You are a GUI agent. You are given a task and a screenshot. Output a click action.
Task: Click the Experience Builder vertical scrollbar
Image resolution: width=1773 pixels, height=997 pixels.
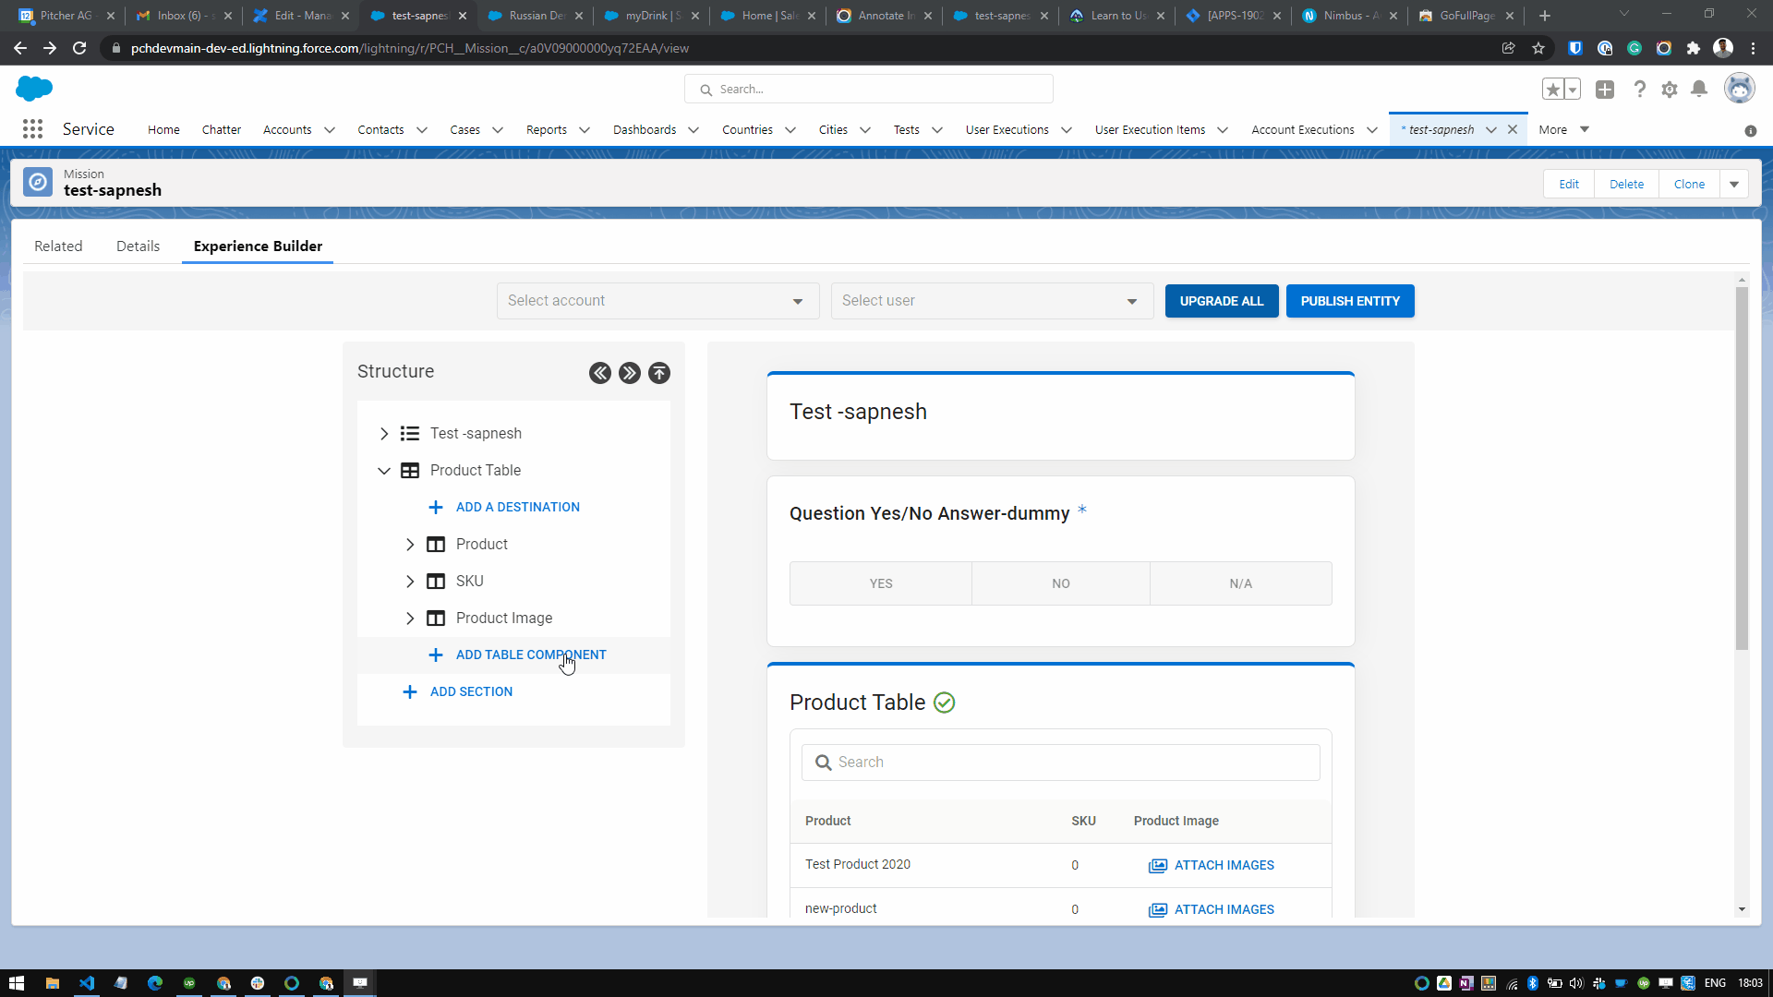[x=1742, y=468]
